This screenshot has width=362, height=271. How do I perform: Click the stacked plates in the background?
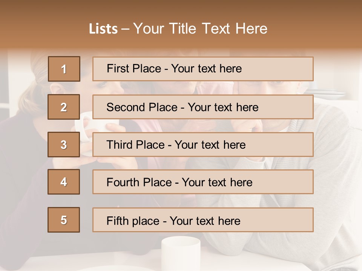click(x=327, y=91)
